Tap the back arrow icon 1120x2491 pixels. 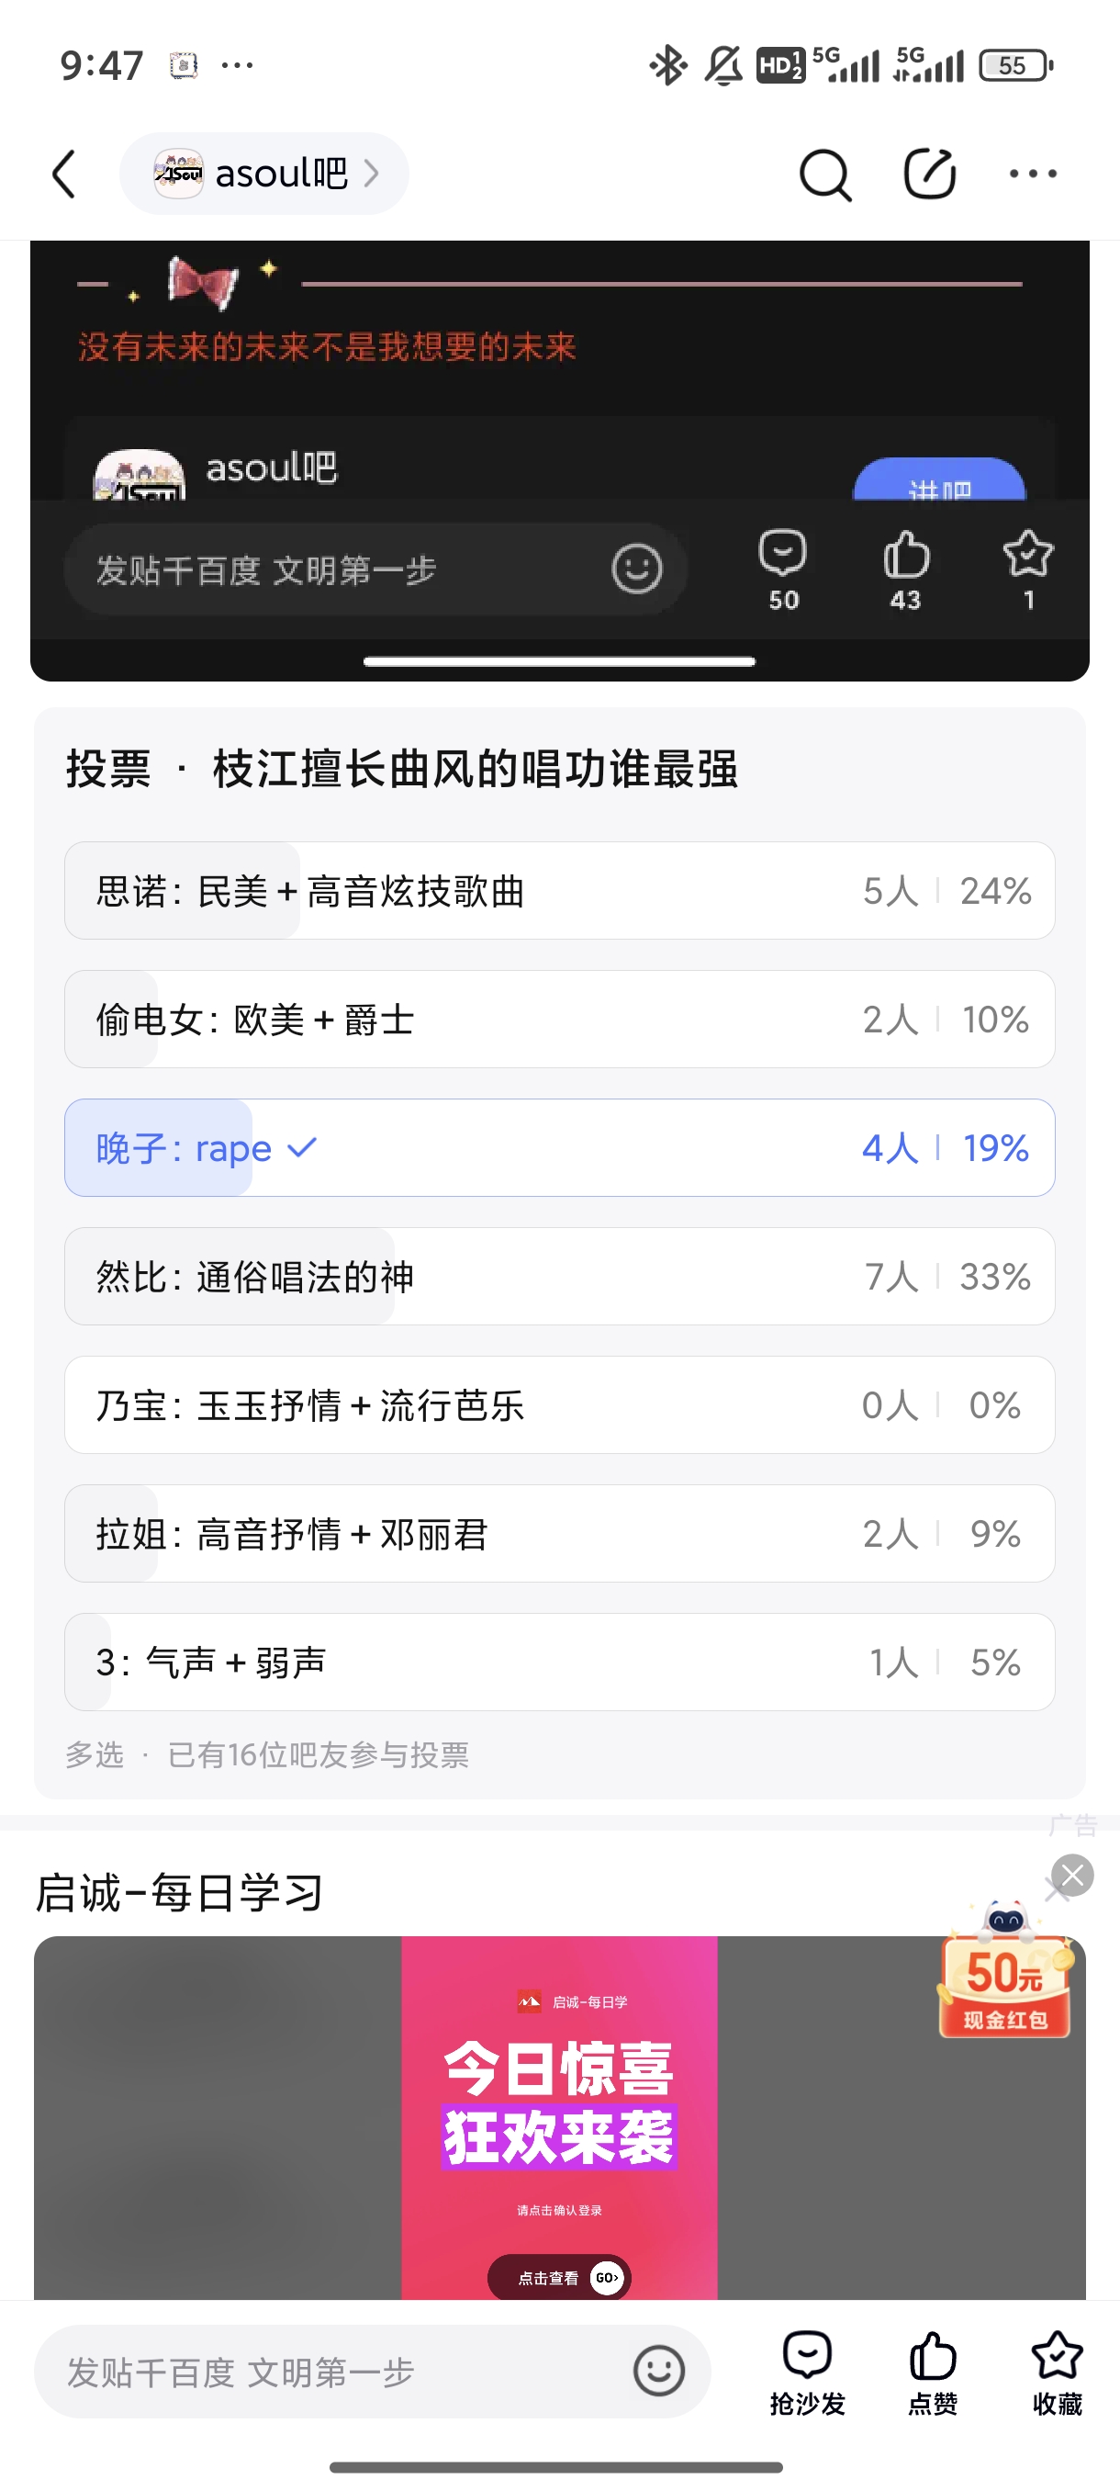click(63, 175)
